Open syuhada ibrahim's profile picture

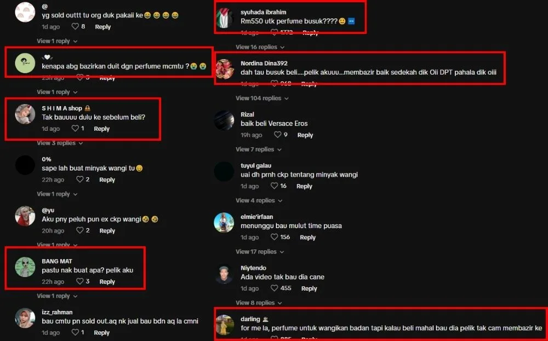tap(224, 18)
